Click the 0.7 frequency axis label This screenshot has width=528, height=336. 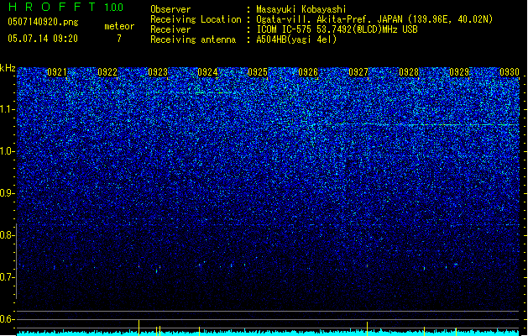(x=8, y=277)
